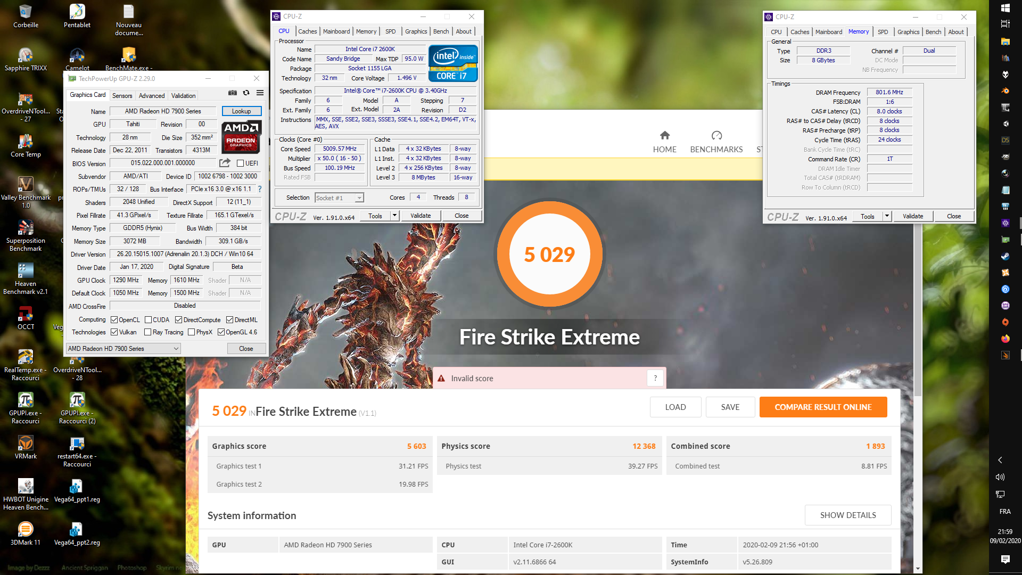Open restart64.exe Raccourci shortcut
Screen dimensions: 1022x575
click(77, 451)
